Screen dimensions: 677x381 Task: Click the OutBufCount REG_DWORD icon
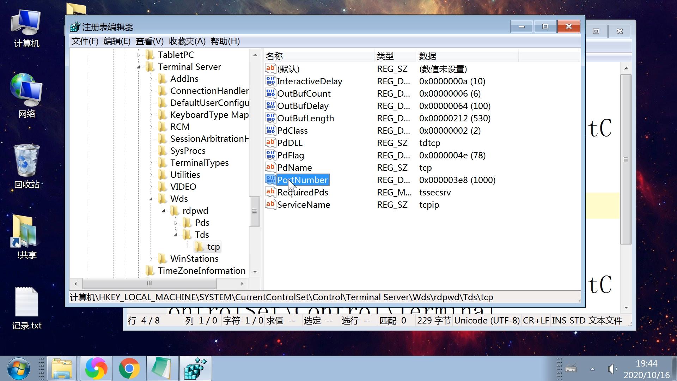(x=270, y=93)
